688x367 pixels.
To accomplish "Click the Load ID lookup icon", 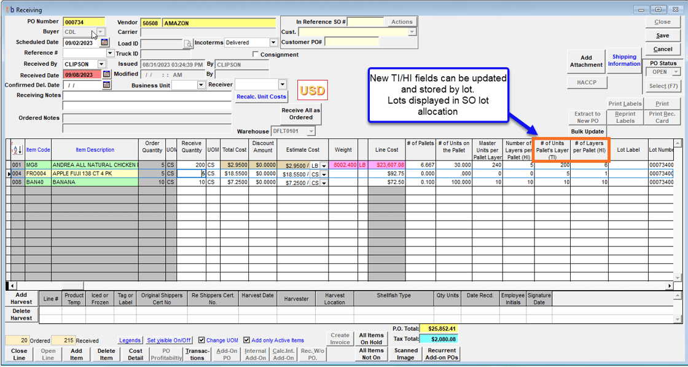I will tap(188, 44).
